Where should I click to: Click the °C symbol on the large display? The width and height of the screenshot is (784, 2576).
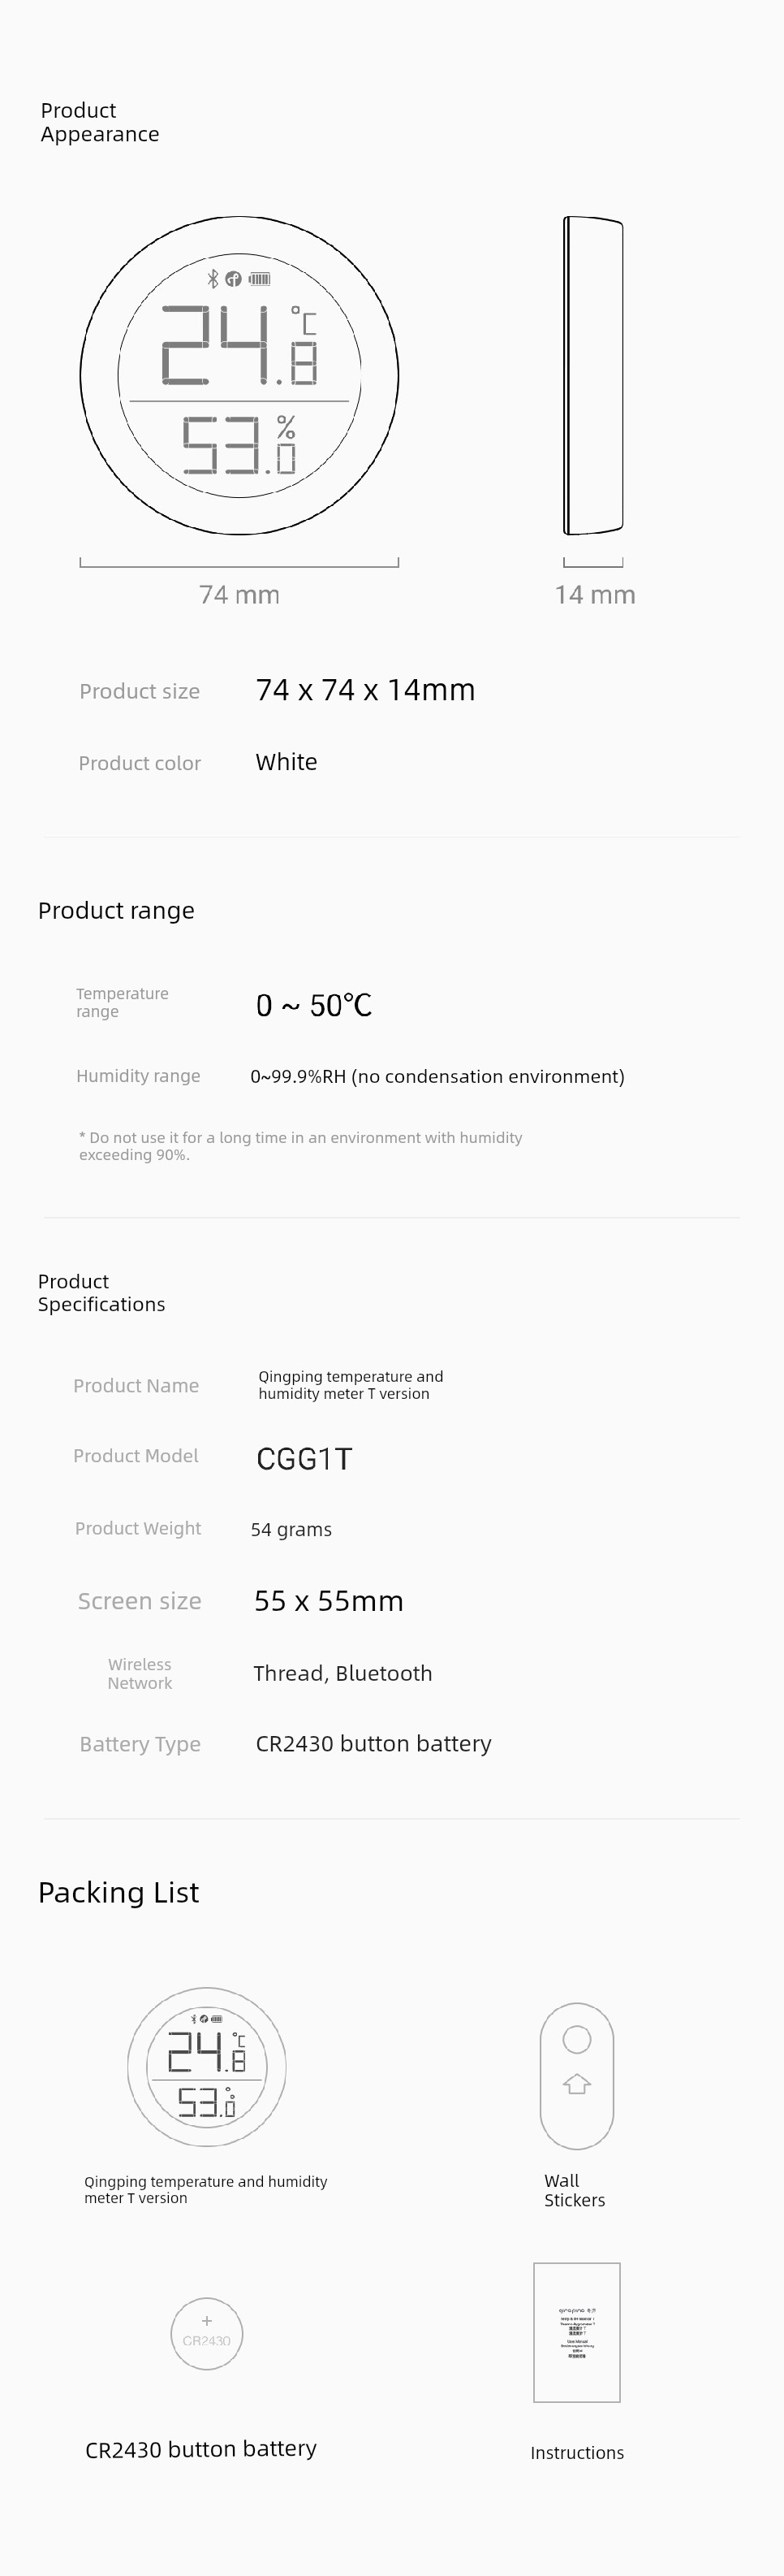click(304, 320)
